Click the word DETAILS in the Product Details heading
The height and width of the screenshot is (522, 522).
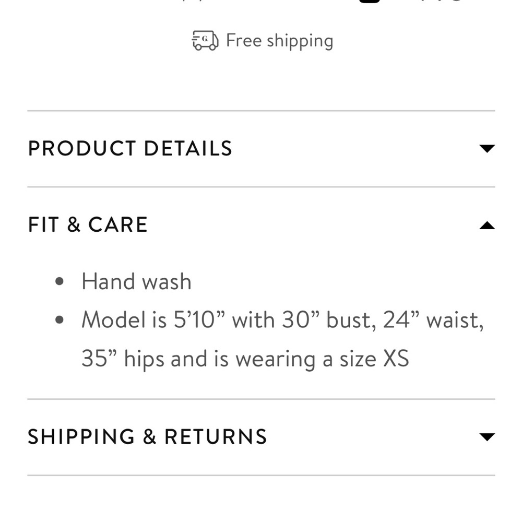188,148
